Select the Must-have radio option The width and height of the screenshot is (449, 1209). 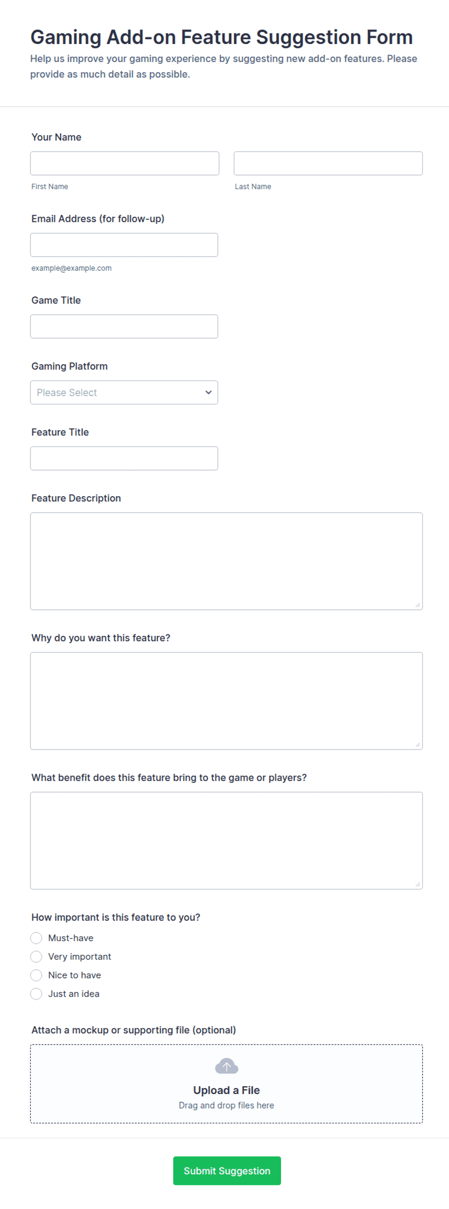pyautogui.click(x=36, y=938)
